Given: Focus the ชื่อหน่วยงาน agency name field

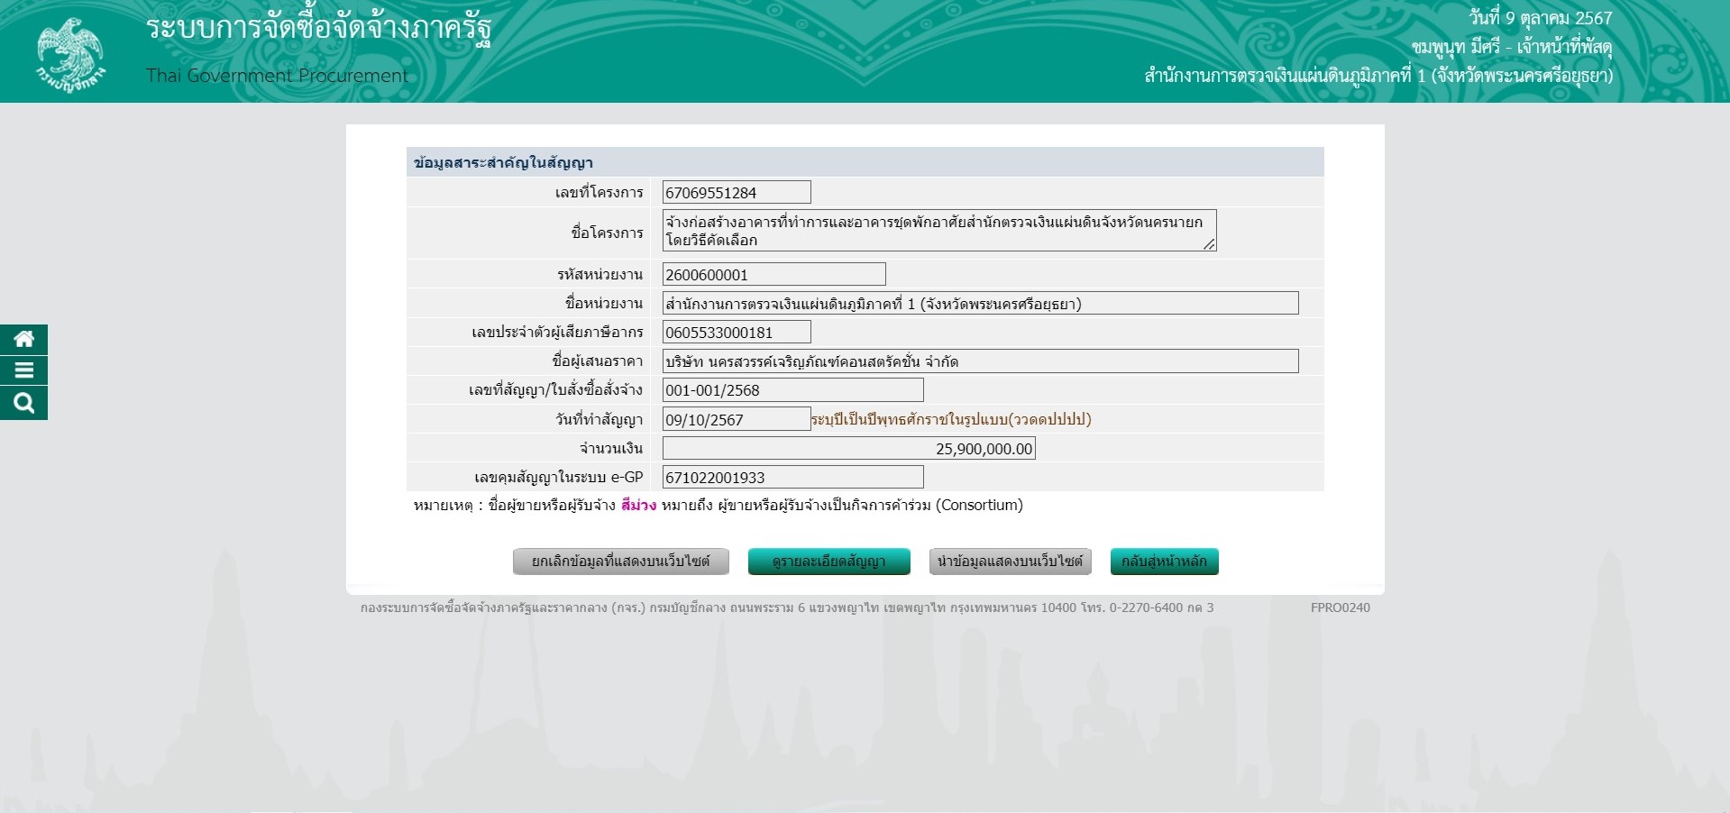Looking at the screenshot, I should [x=980, y=304].
